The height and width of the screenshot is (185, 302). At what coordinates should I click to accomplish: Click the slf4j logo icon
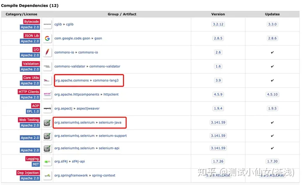click(47, 162)
